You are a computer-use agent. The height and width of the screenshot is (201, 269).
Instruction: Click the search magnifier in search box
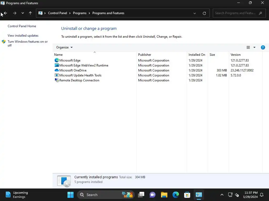[x=260, y=13]
